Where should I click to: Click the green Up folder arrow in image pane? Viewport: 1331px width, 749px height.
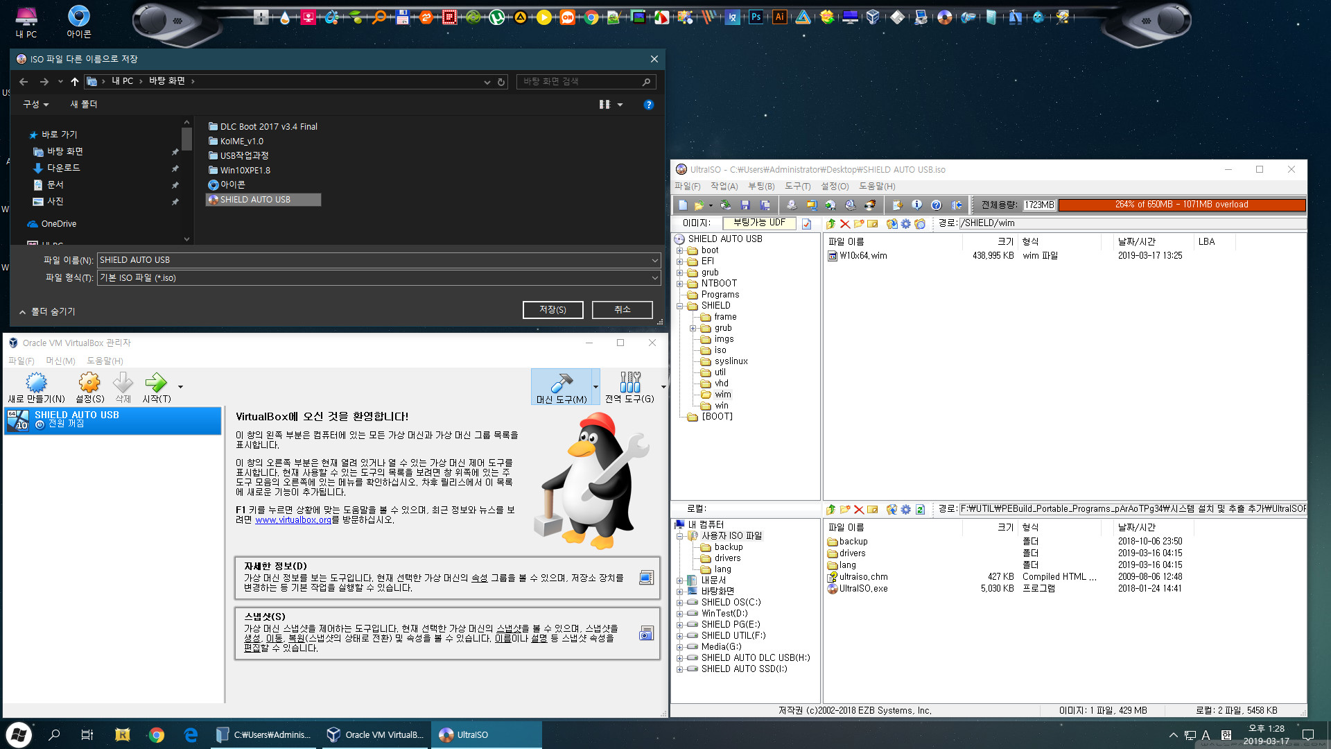[x=830, y=223]
